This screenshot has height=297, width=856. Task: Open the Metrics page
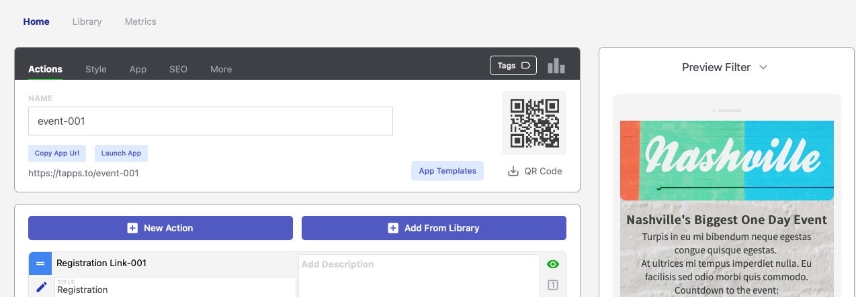pos(140,21)
